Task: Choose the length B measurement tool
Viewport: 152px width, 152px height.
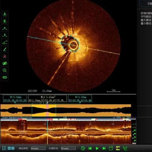Action: (5, 35)
